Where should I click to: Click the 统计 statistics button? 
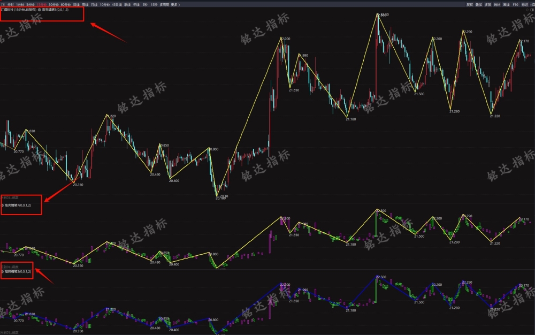click(x=497, y=5)
